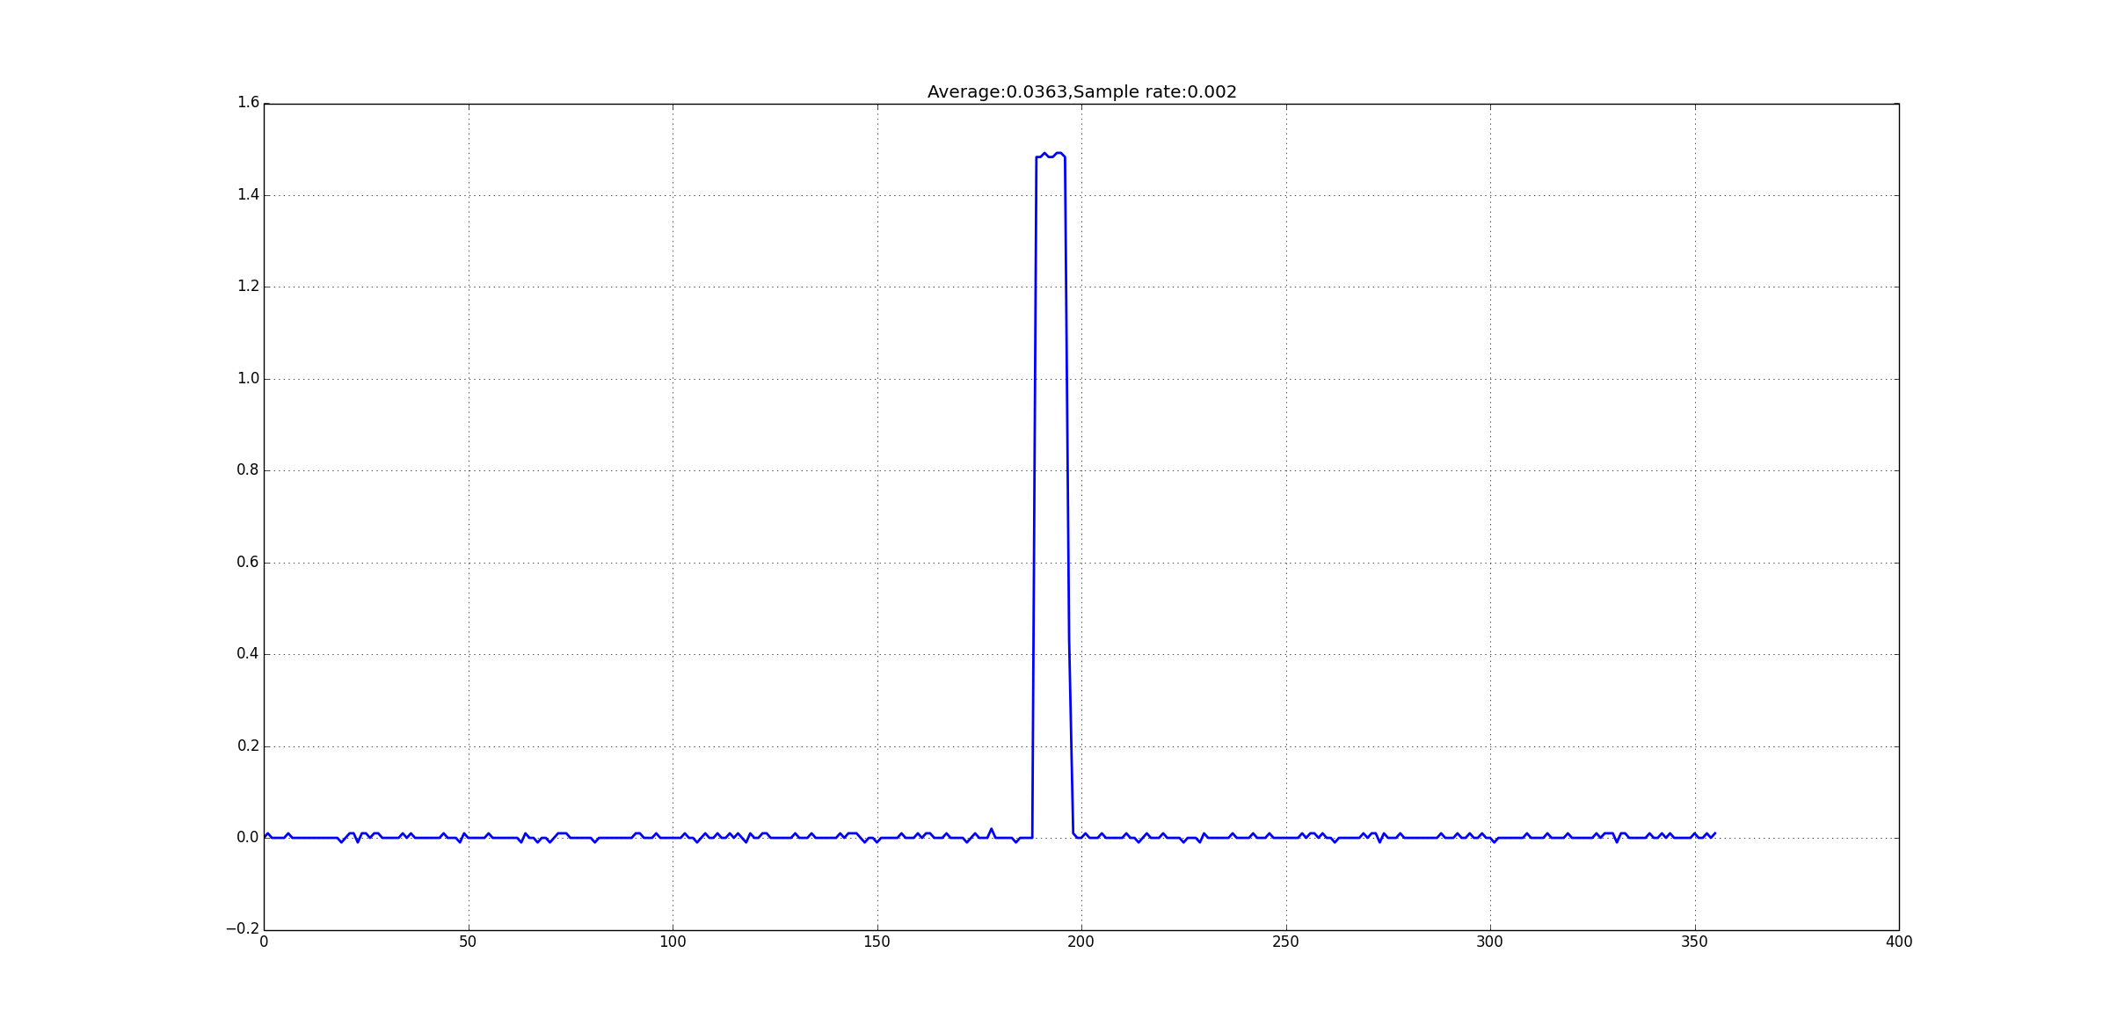Click y-axis tick label 1.2
Image resolution: width=2110 pixels, height=1033 pixels.
point(248,287)
